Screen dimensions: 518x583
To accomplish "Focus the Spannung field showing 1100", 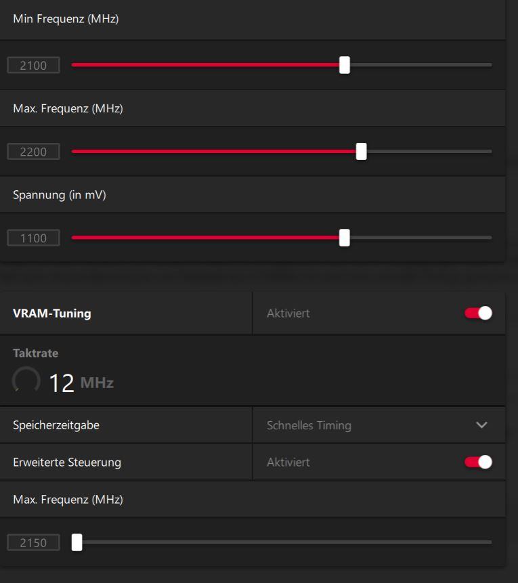I will [x=33, y=238].
